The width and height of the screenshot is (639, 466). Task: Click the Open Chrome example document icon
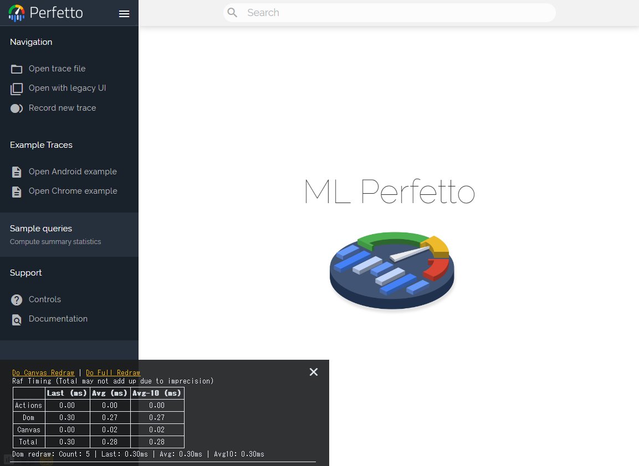[x=17, y=191]
